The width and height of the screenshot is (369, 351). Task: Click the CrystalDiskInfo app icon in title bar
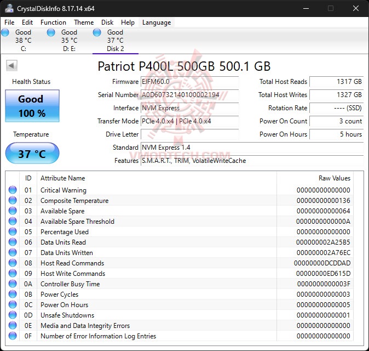point(8,8)
